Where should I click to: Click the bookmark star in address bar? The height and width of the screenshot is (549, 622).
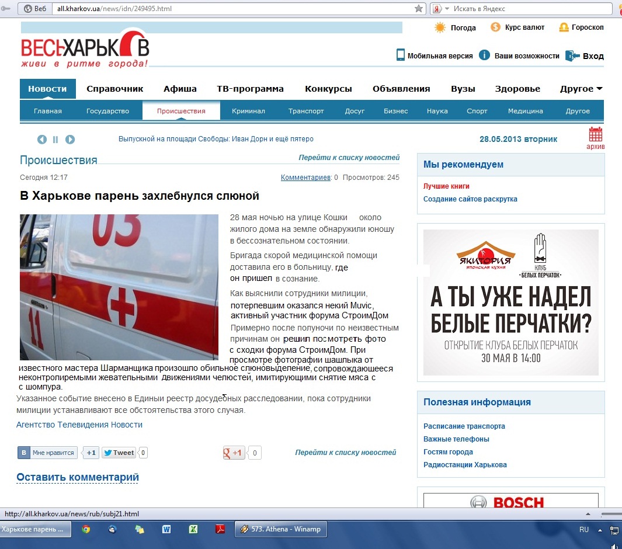pos(419,8)
